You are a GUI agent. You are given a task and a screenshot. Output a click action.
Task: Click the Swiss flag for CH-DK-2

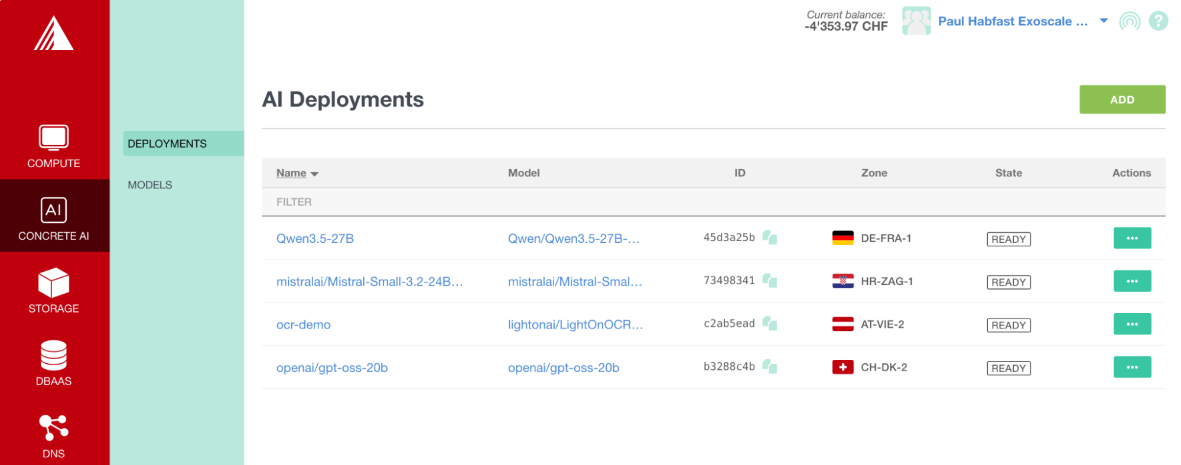pos(843,368)
